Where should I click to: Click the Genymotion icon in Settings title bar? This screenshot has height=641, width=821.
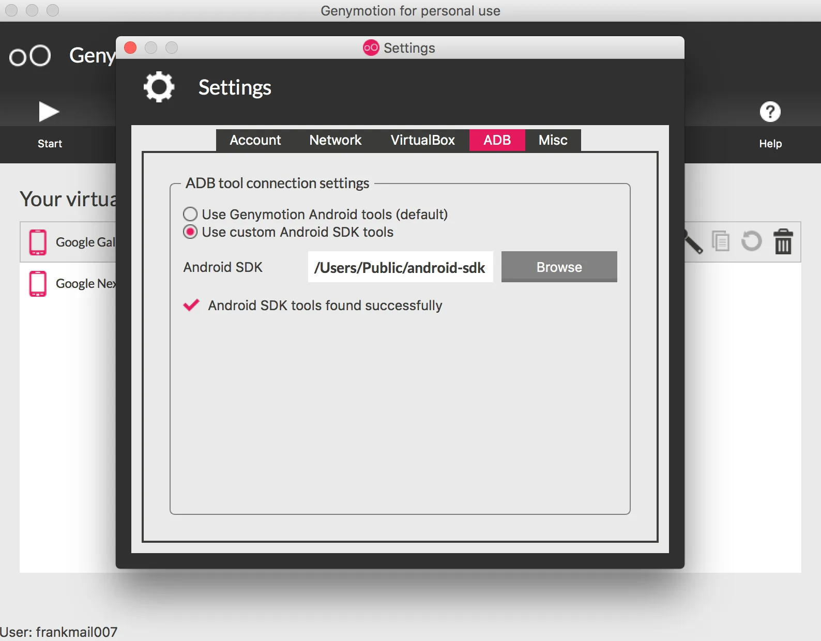click(x=371, y=48)
